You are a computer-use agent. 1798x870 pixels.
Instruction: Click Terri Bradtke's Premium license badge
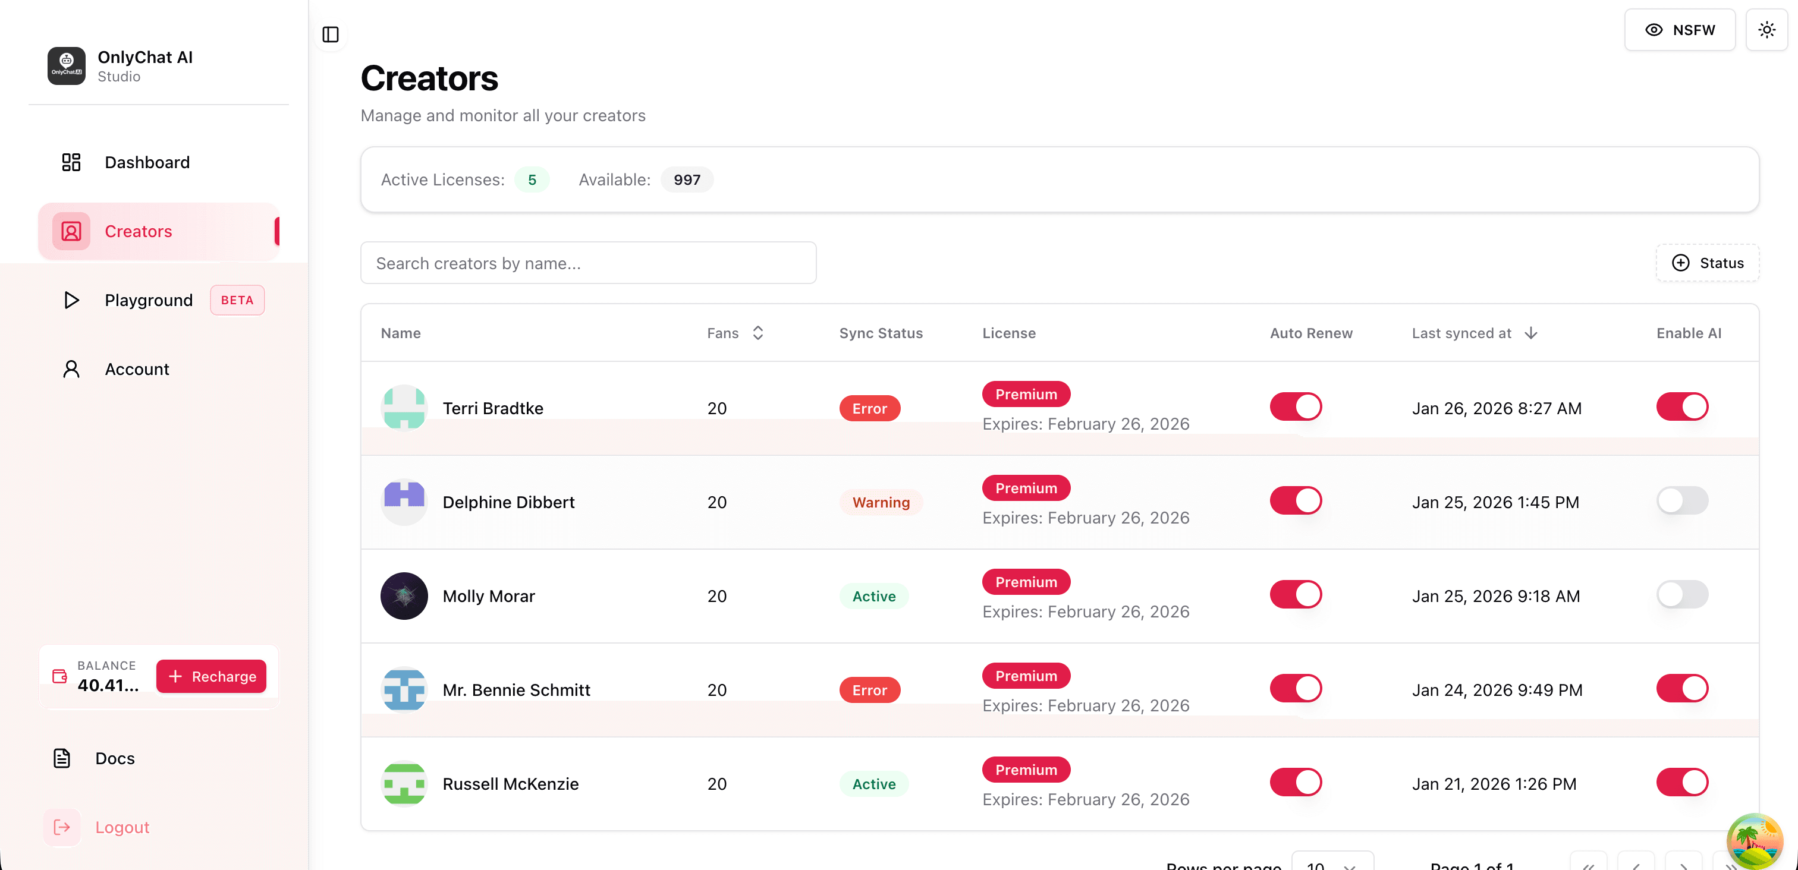[x=1026, y=394]
